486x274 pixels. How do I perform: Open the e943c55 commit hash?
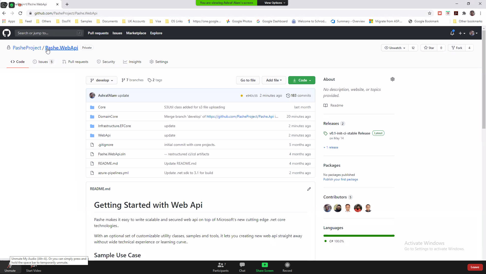tap(251, 96)
